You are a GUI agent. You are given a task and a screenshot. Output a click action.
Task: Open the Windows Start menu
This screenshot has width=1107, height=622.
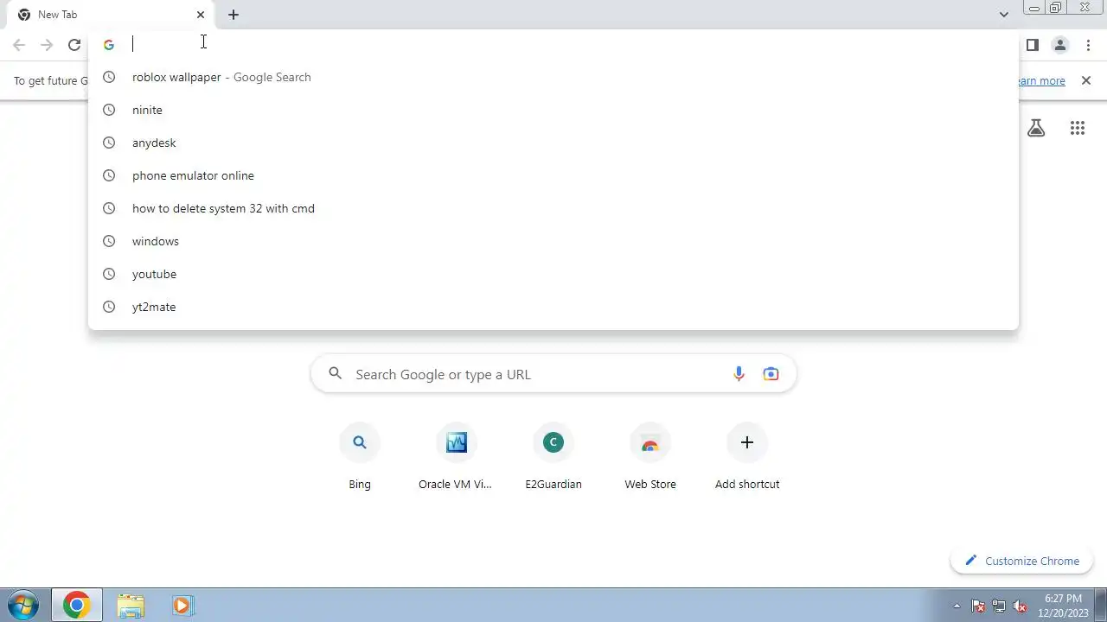(x=23, y=606)
